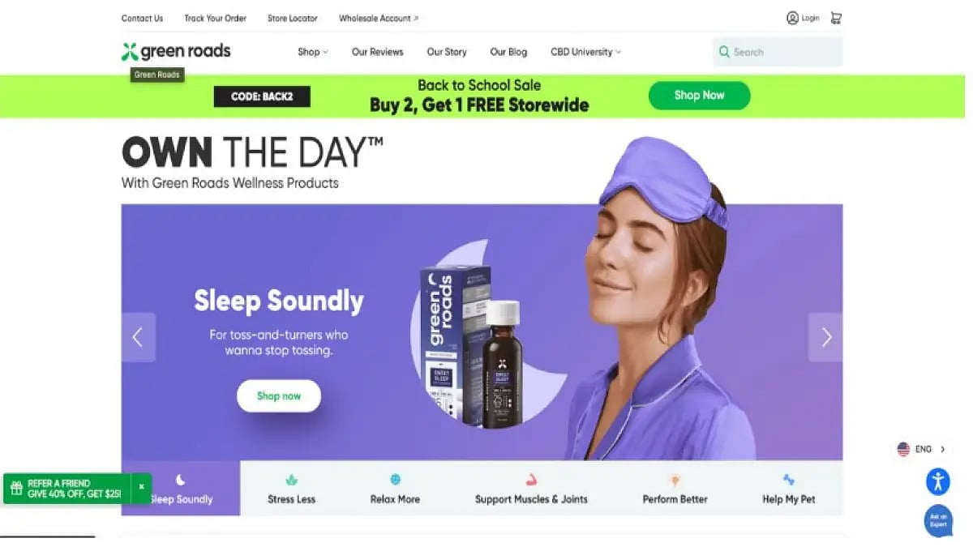Open the Wholesale Account link
The height and width of the screenshot is (547, 973).
[379, 18]
